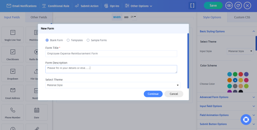Choose the pink color swatch
Viewport: 257px width, 130px height.
pos(246,80)
